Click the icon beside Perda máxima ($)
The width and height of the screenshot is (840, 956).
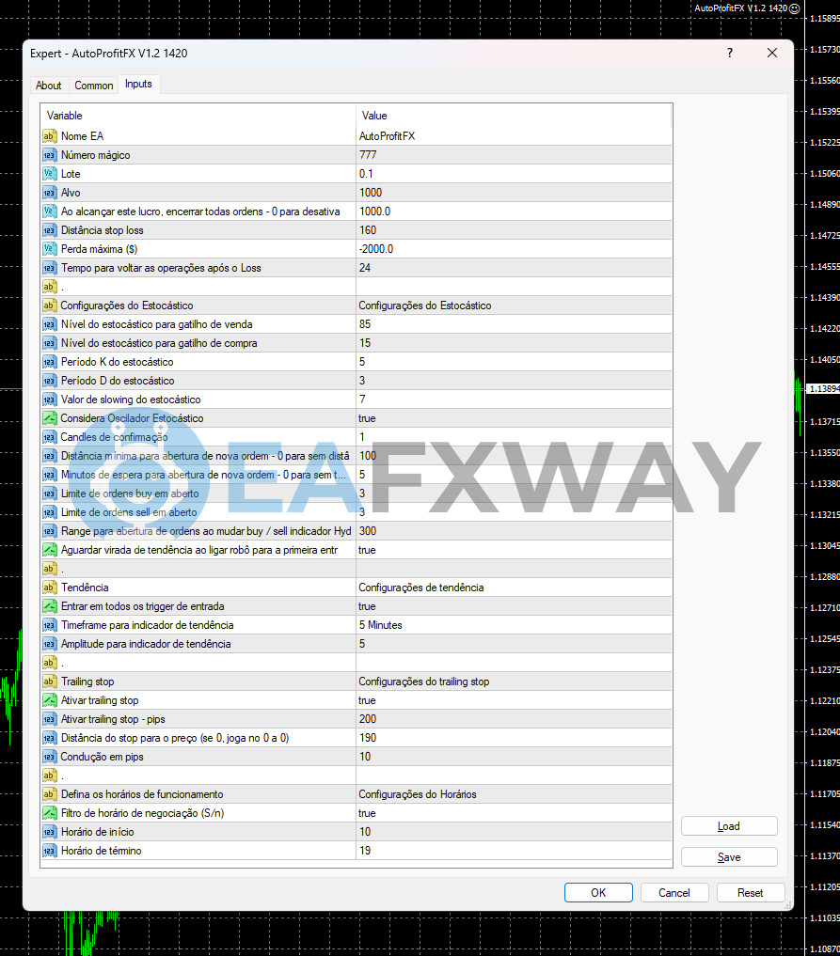coord(50,249)
